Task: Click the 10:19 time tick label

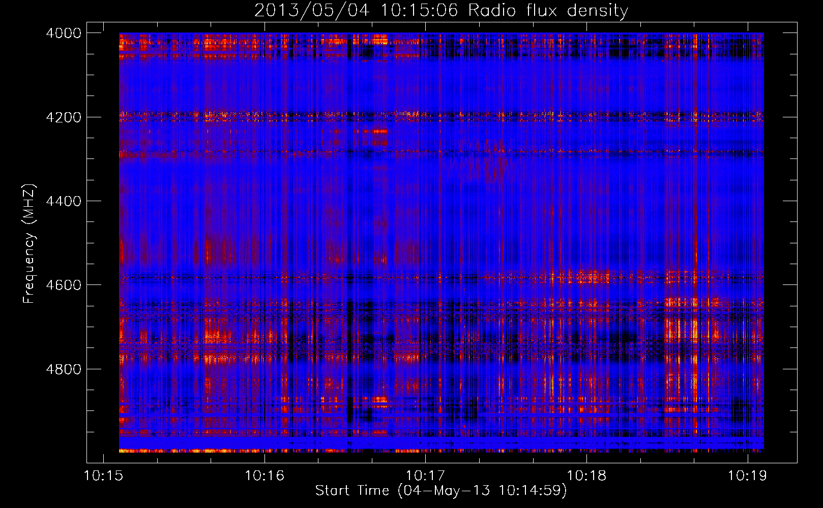Action: [x=748, y=476]
